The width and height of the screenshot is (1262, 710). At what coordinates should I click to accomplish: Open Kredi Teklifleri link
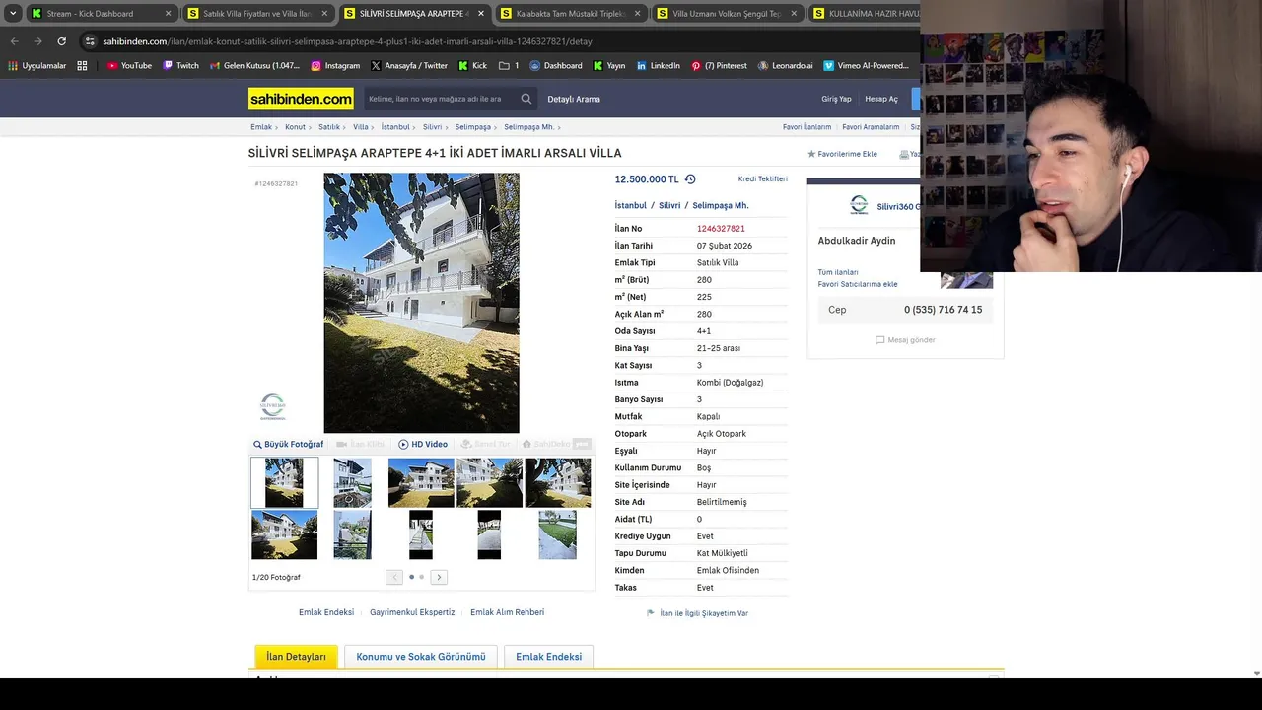click(x=763, y=179)
